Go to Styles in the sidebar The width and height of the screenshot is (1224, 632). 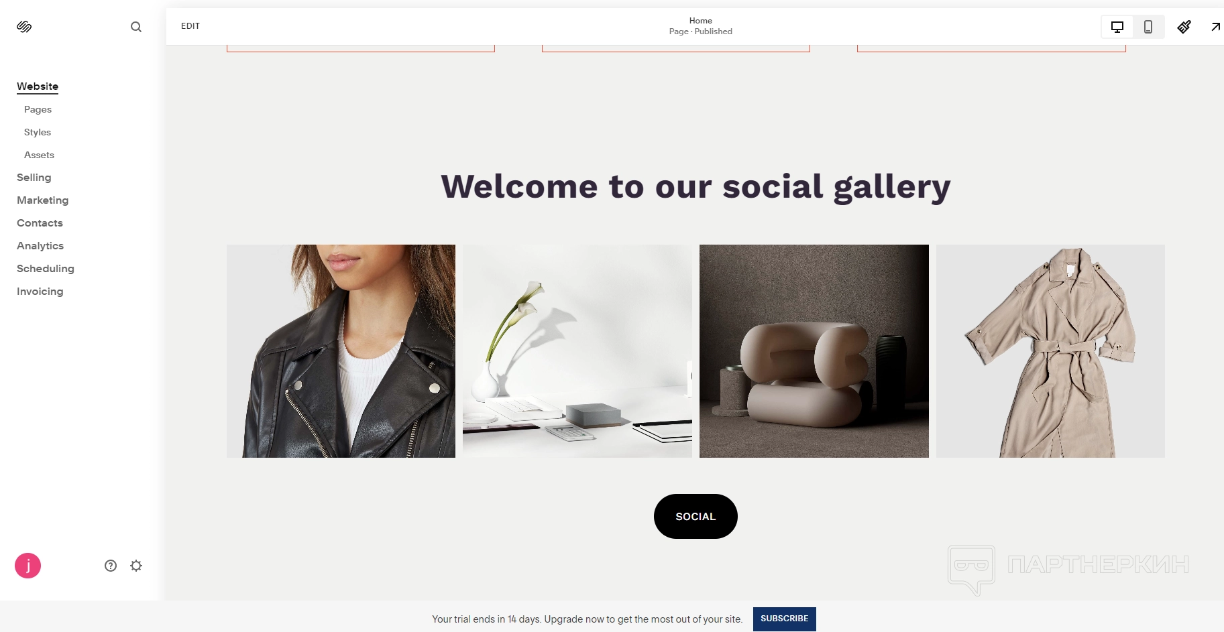38,132
